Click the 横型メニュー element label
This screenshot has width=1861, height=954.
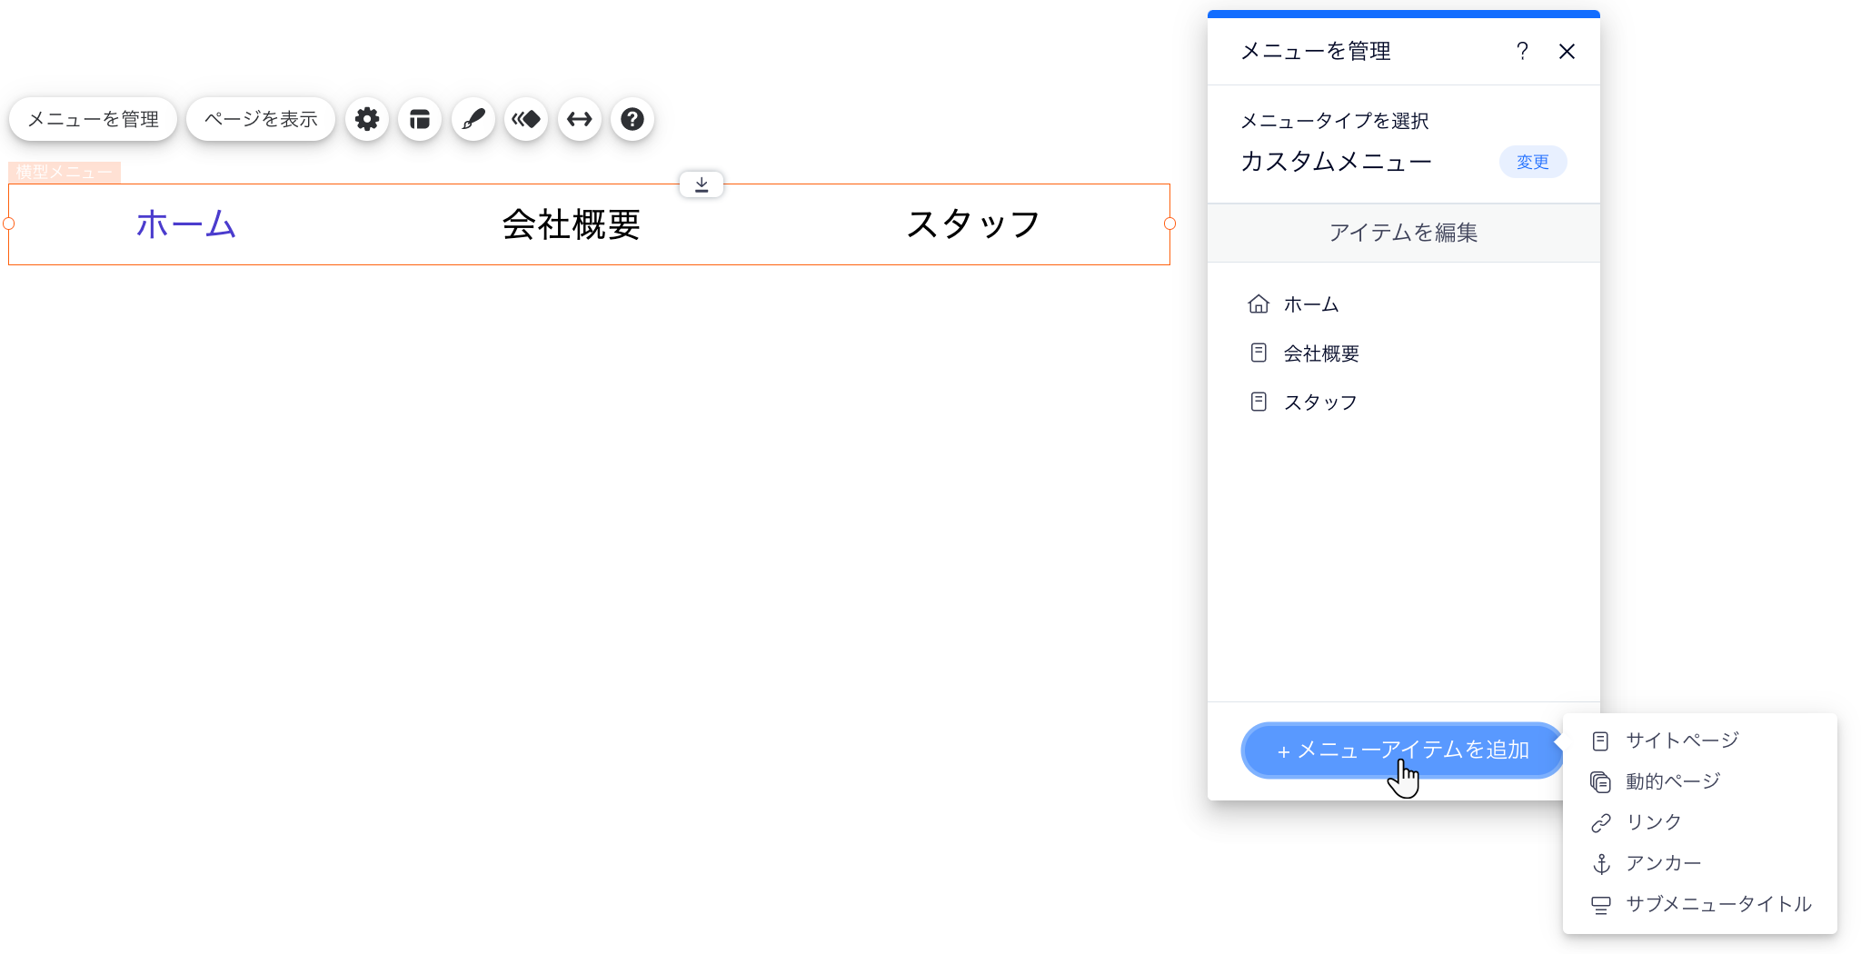coord(65,172)
